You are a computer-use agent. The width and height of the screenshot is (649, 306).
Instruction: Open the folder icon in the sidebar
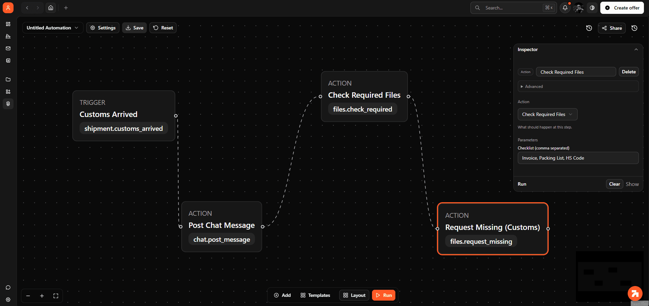tap(8, 79)
